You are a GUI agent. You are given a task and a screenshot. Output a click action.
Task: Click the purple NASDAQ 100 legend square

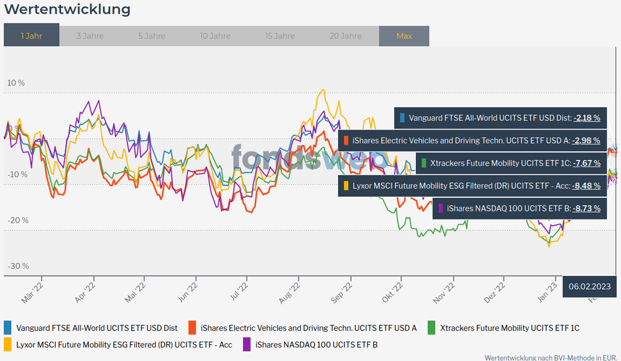pyautogui.click(x=247, y=344)
